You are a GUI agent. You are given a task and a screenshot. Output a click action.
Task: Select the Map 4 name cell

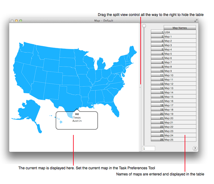[x=180, y=49]
